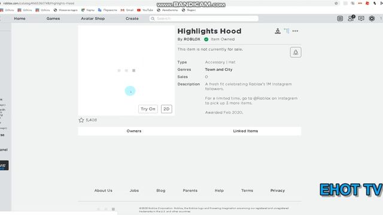Open Privacy footer link

[x=278, y=191]
